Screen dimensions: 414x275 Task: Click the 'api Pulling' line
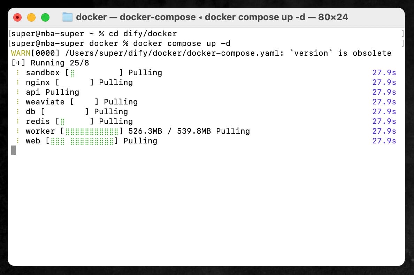[52, 92]
